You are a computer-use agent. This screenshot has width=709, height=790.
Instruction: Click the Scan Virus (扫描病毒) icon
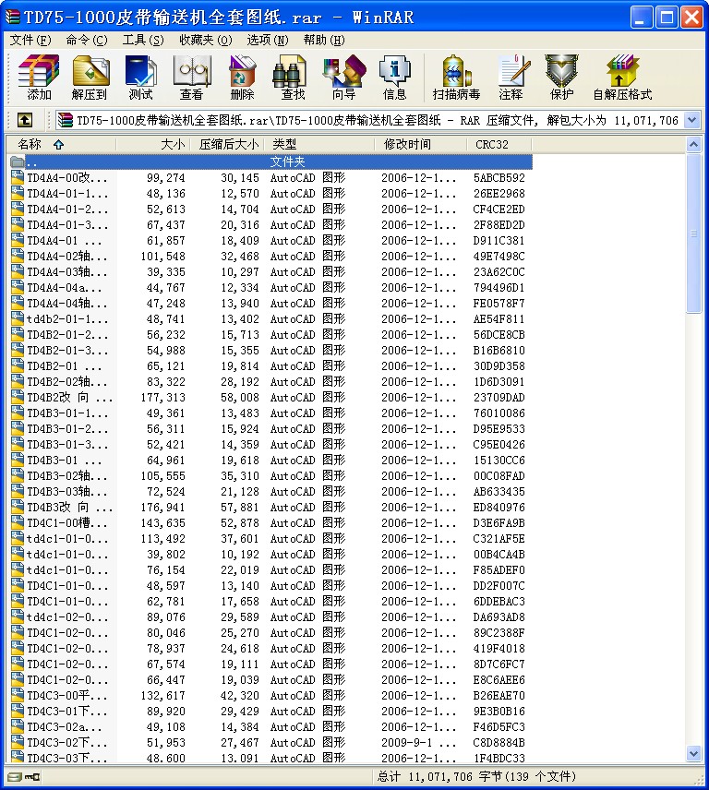click(456, 77)
